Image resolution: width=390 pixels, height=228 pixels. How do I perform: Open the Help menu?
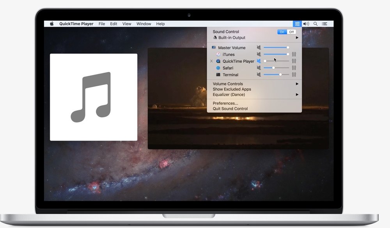tap(160, 24)
